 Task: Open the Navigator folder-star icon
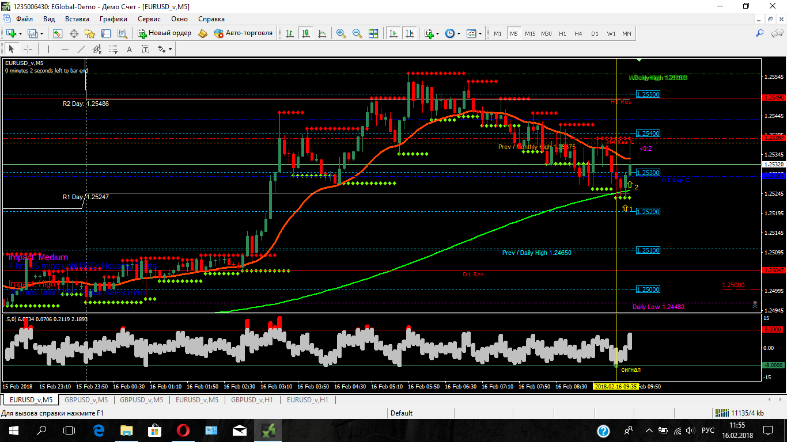pyautogui.click(x=89, y=33)
